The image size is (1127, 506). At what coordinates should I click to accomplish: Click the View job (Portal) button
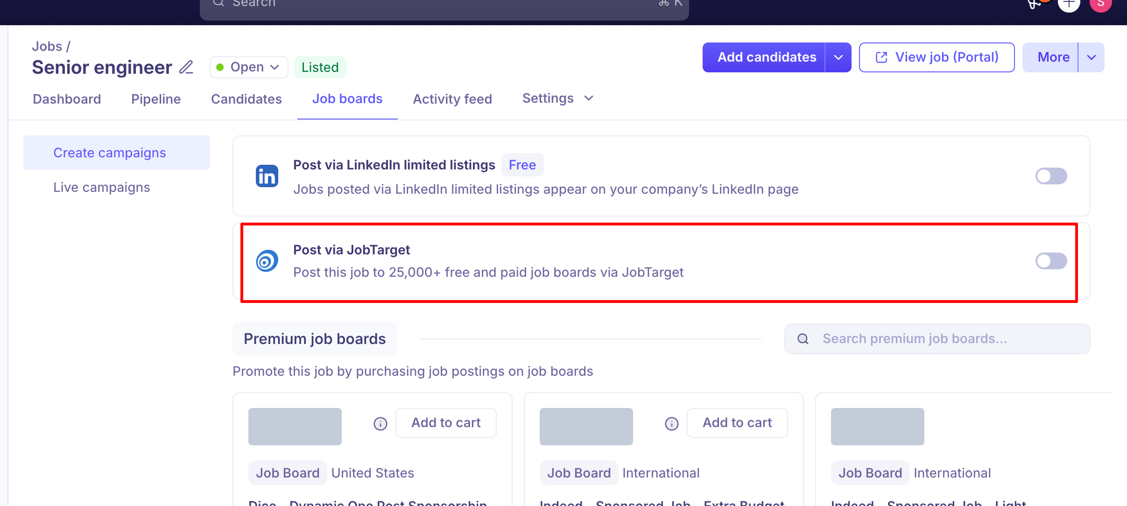[937, 57]
